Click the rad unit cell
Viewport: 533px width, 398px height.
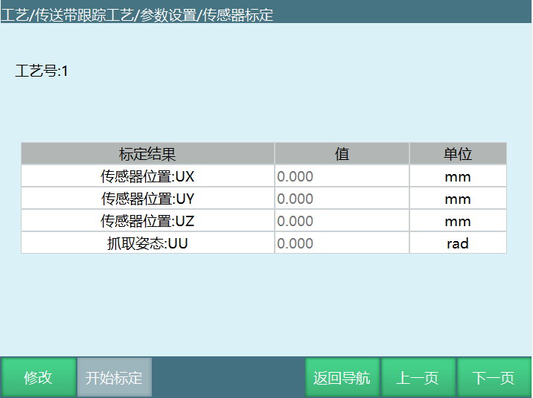[458, 243]
